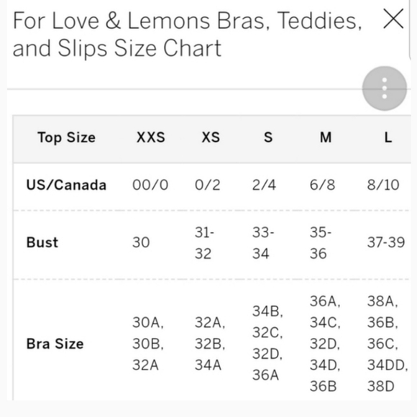Image resolution: width=417 pixels, height=417 pixels.
Task: Click the XXS bra sizes cell starting 30A
Action: click(x=148, y=344)
